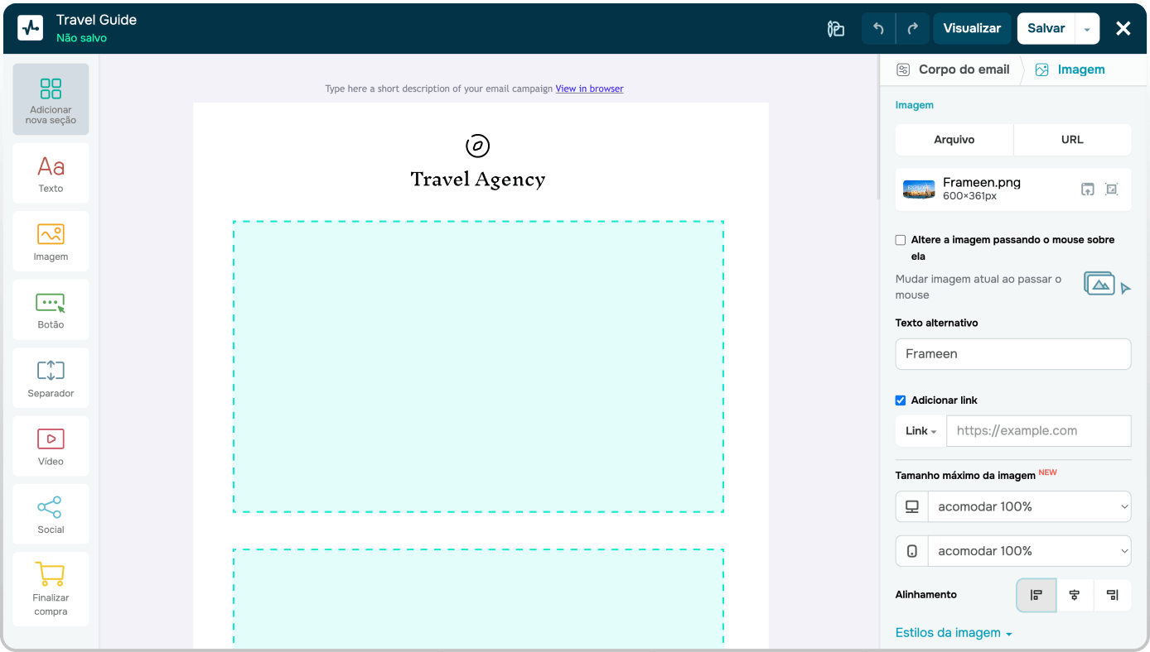Click the Salvar button
Image resolution: width=1150 pixels, height=652 pixels.
tap(1046, 28)
